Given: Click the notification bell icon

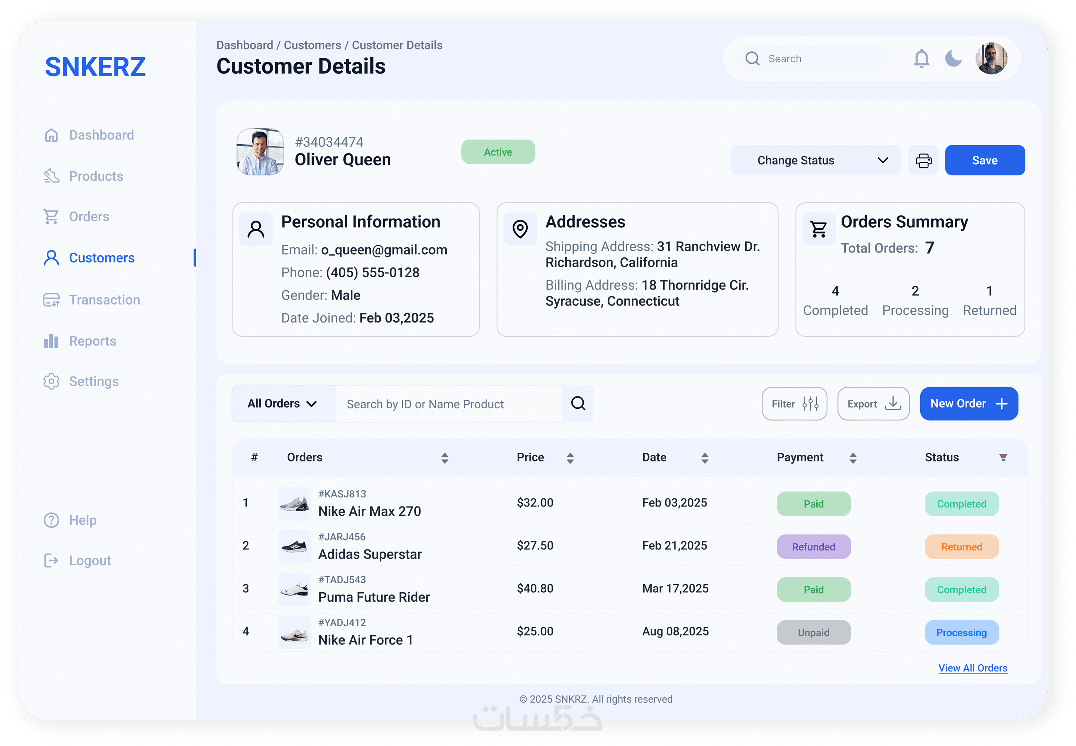Looking at the screenshot, I should click(921, 59).
